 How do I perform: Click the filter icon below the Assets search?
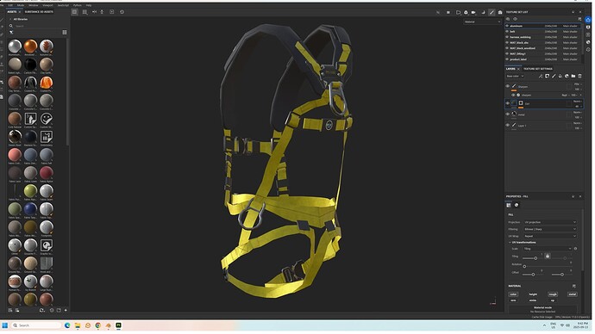click(11, 33)
